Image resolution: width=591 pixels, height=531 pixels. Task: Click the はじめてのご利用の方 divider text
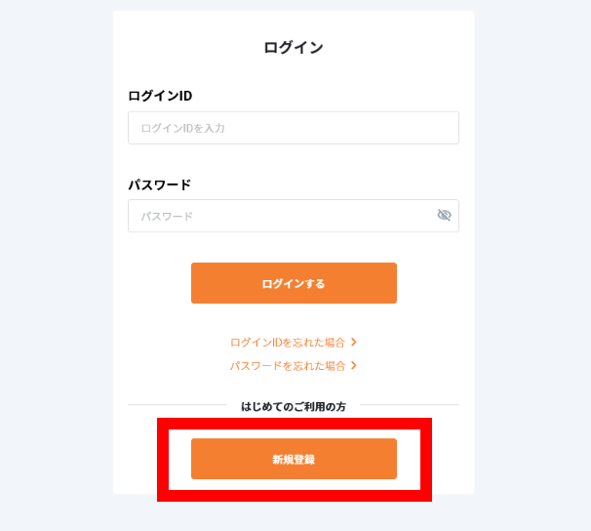coord(294,406)
